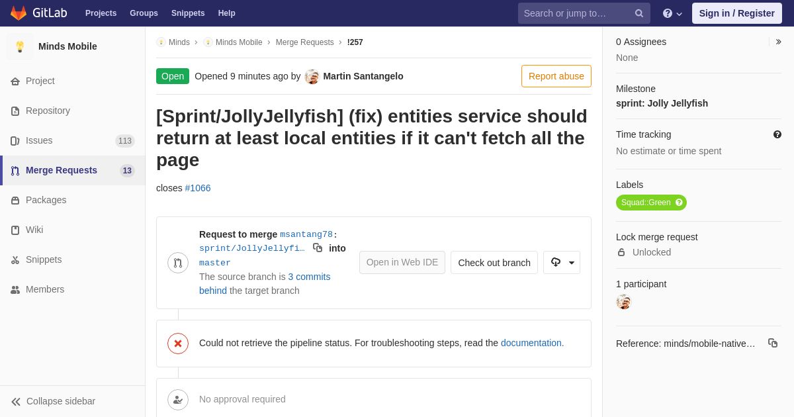Open Martin Santangelo's participant avatar
The width and height of the screenshot is (794, 417).
point(623,302)
